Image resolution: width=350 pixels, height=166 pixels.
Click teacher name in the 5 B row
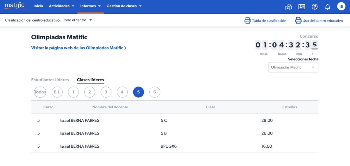80,133
